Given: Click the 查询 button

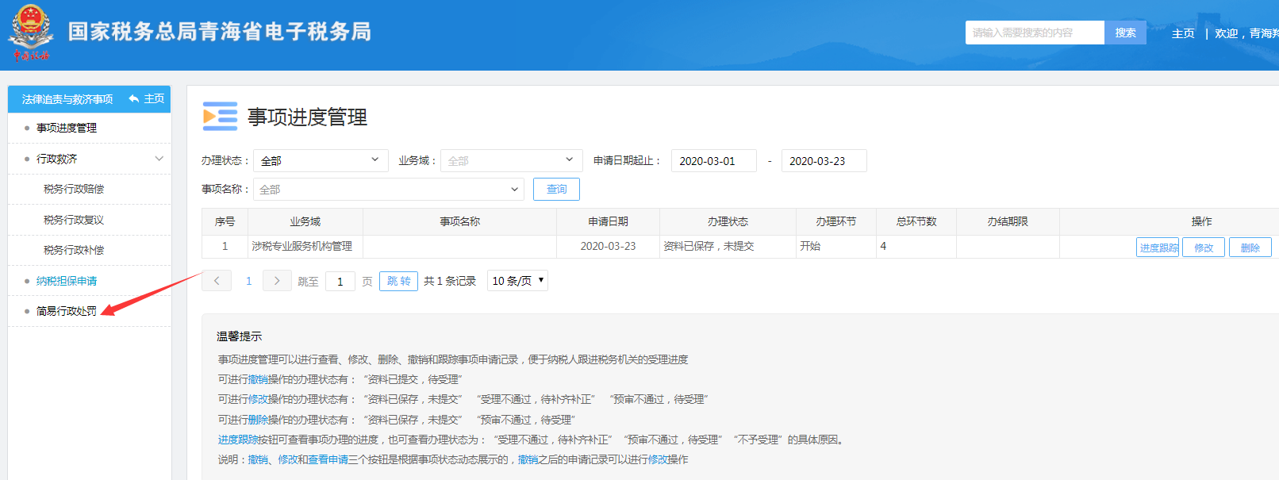Looking at the screenshot, I should coord(556,190).
